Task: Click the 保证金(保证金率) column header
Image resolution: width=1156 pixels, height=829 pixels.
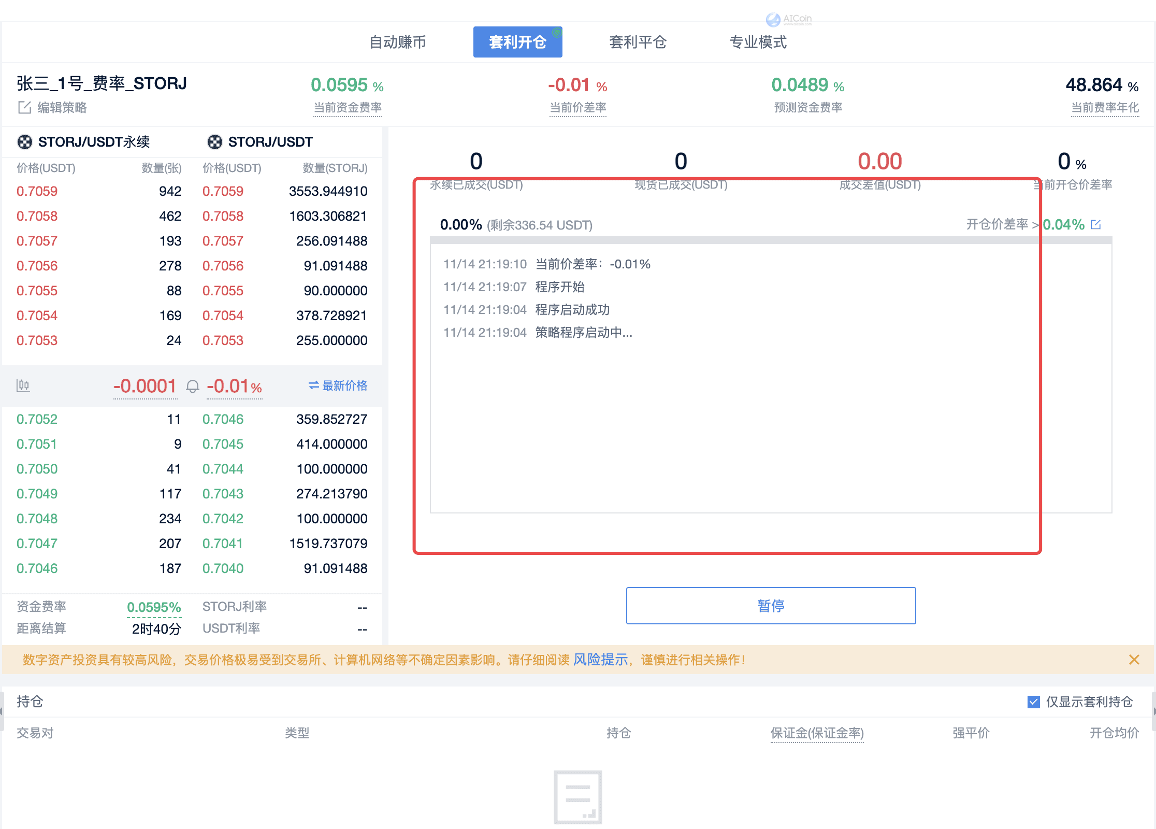Action: (817, 733)
